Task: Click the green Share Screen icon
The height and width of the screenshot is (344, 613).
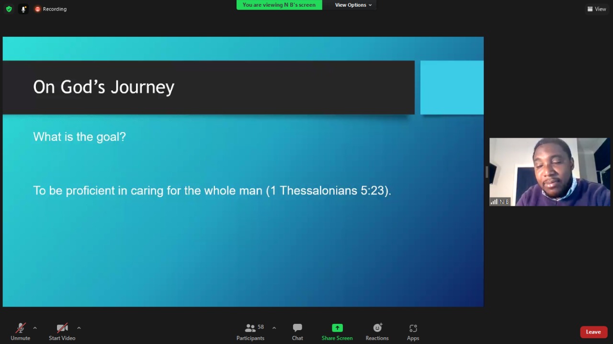Action: (x=337, y=328)
